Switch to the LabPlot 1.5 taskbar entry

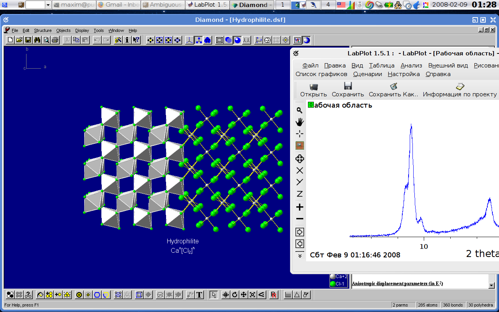(x=207, y=5)
